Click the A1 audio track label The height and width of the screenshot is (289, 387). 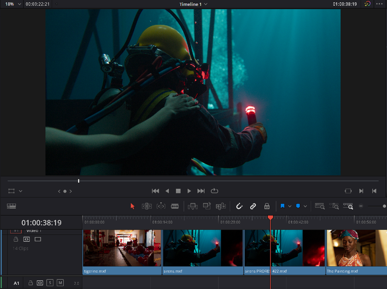pos(16,283)
